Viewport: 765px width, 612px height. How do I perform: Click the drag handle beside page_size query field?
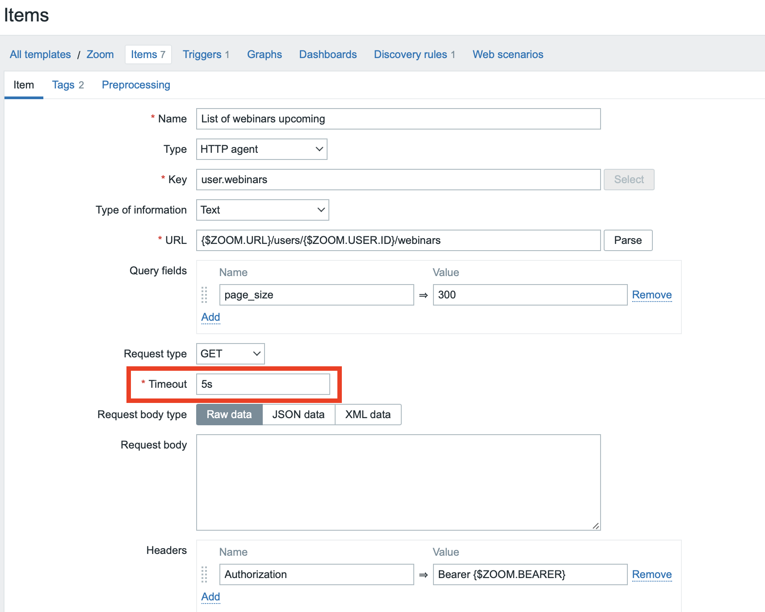(x=204, y=295)
